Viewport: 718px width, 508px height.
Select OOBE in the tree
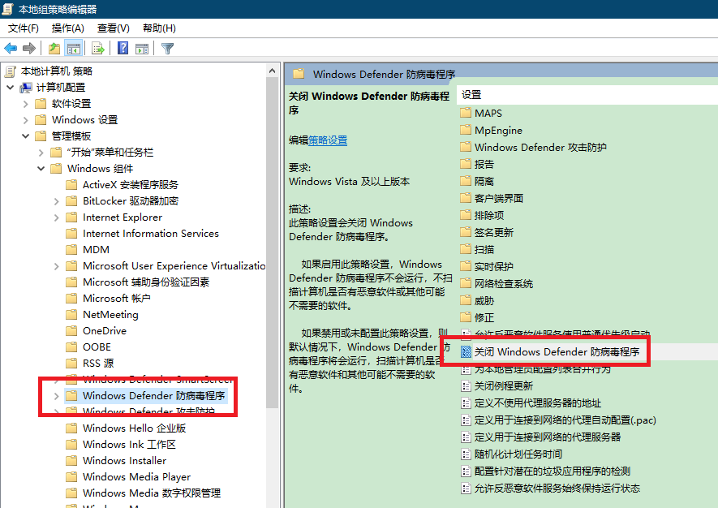[x=97, y=347]
